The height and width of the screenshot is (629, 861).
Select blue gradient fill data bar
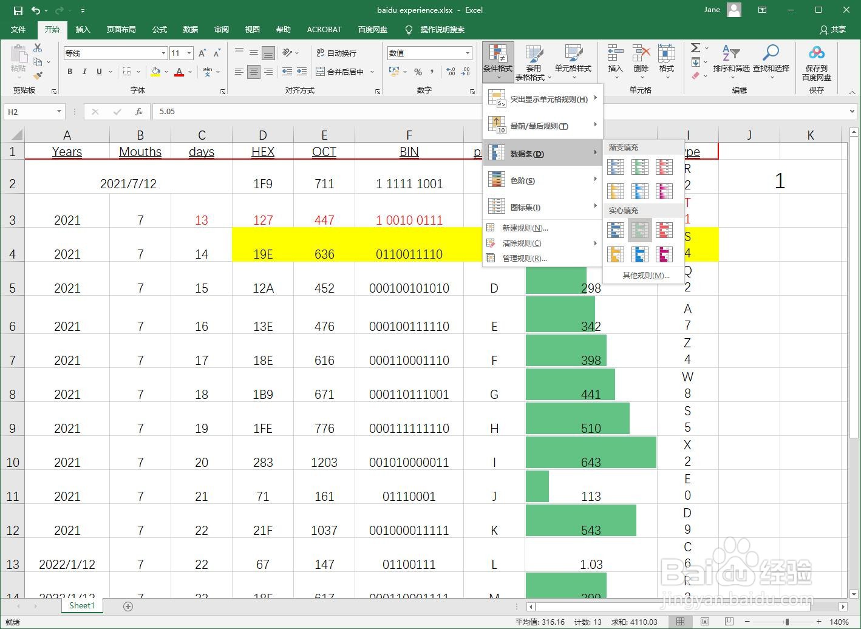pyautogui.click(x=616, y=166)
